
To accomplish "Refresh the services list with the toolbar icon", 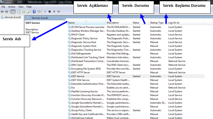I will coord(24,12).
